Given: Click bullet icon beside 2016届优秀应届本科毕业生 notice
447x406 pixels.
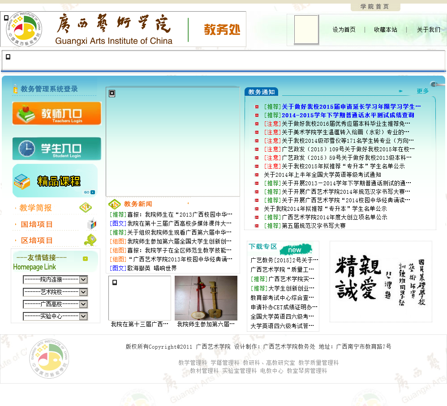Looking at the screenshot, I should (257, 124).
